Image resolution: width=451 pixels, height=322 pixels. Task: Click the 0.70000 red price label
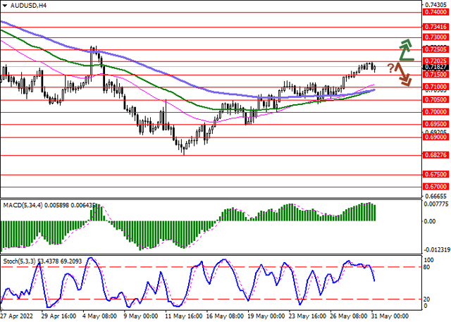(437, 111)
